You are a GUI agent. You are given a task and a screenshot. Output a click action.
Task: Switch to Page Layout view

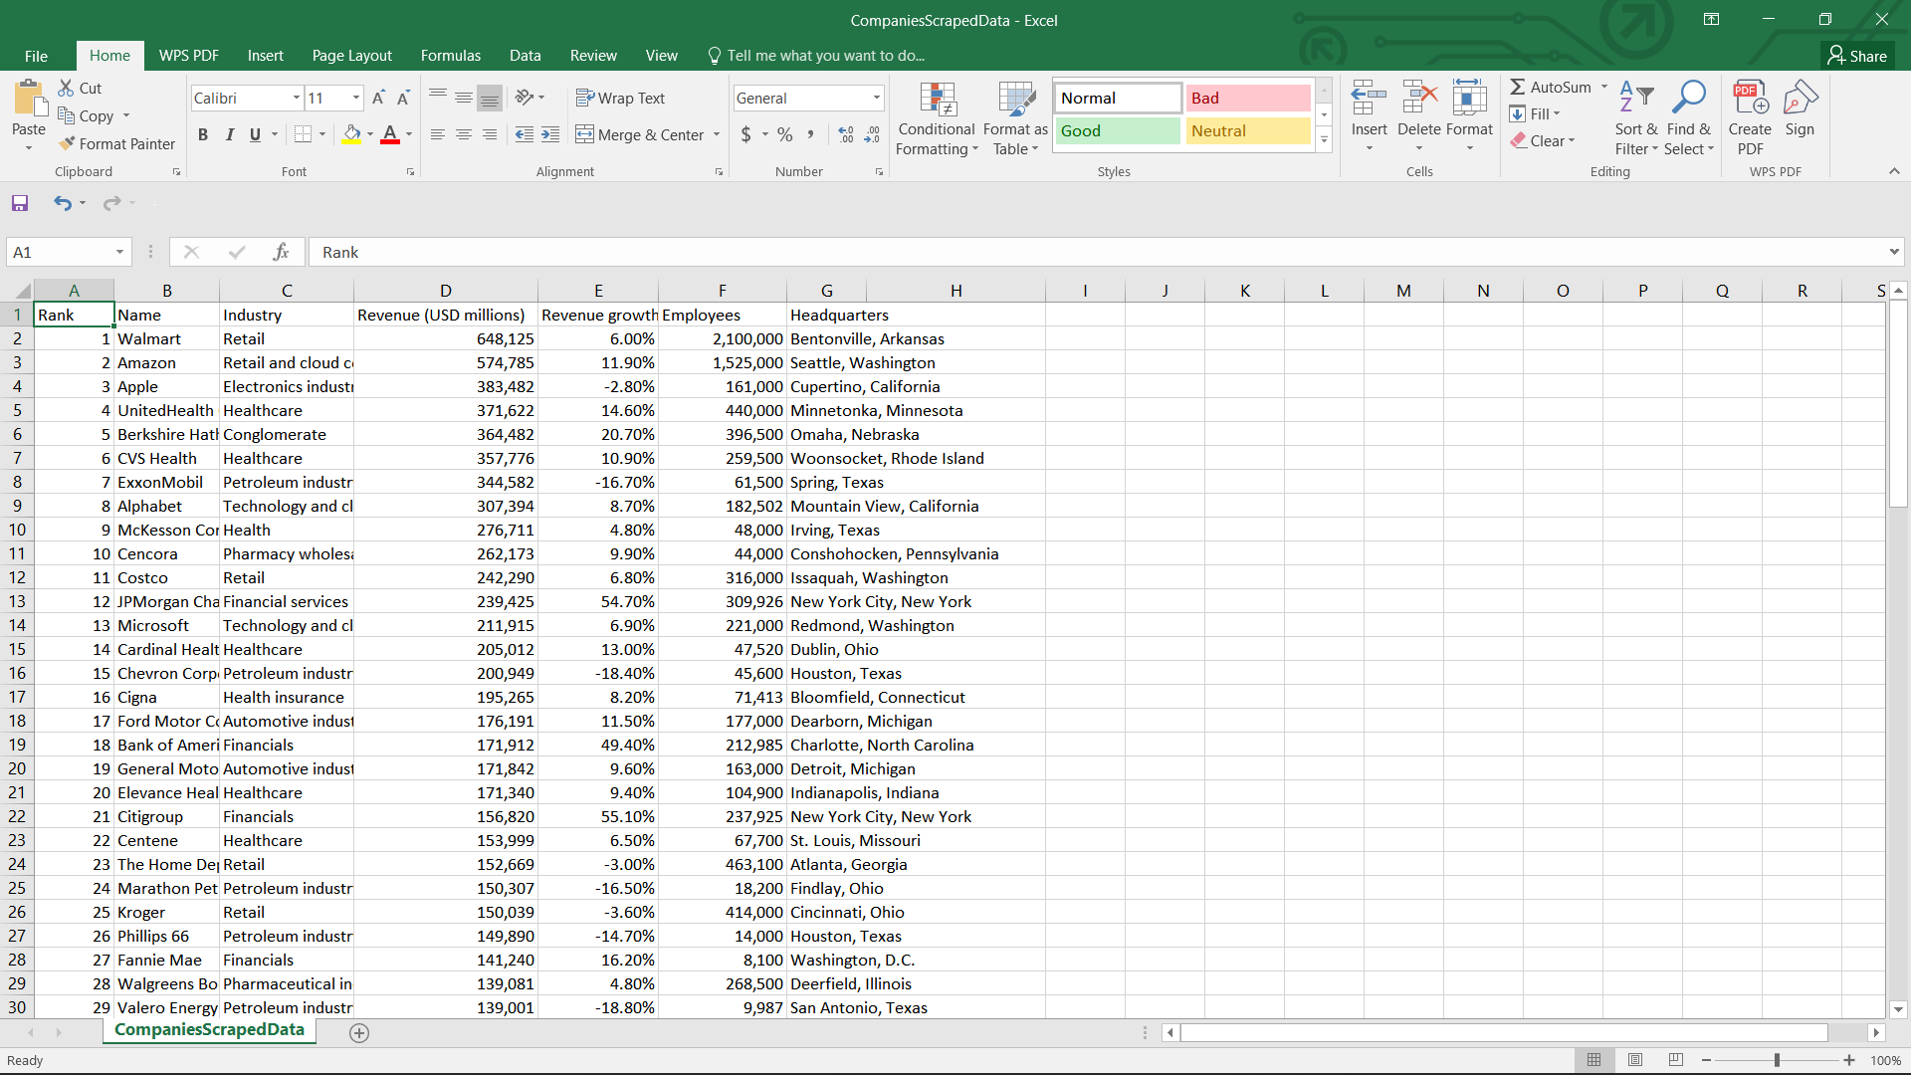(1635, 1060)
